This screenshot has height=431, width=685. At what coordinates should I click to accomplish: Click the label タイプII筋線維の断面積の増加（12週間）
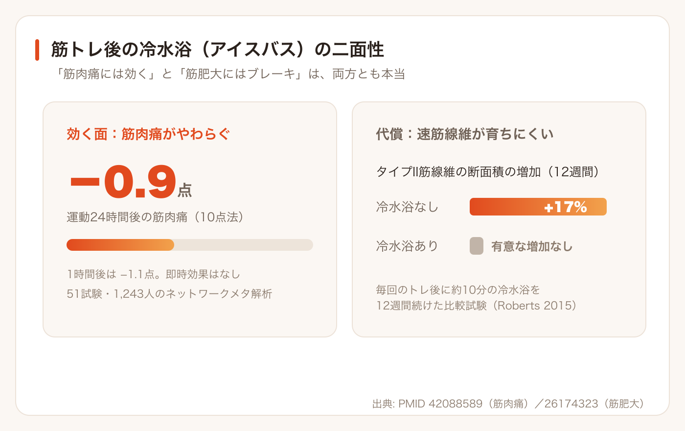[x=488, y=172]
